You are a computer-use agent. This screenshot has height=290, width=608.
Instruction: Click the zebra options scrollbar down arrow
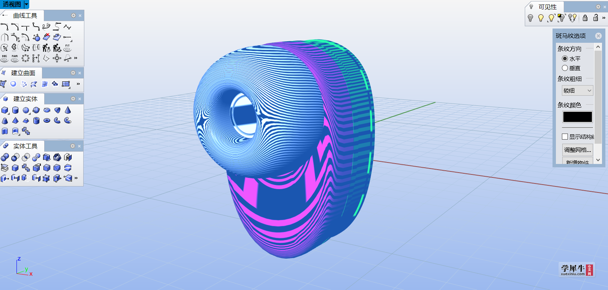pyautogui.click(x=598, y=160)
